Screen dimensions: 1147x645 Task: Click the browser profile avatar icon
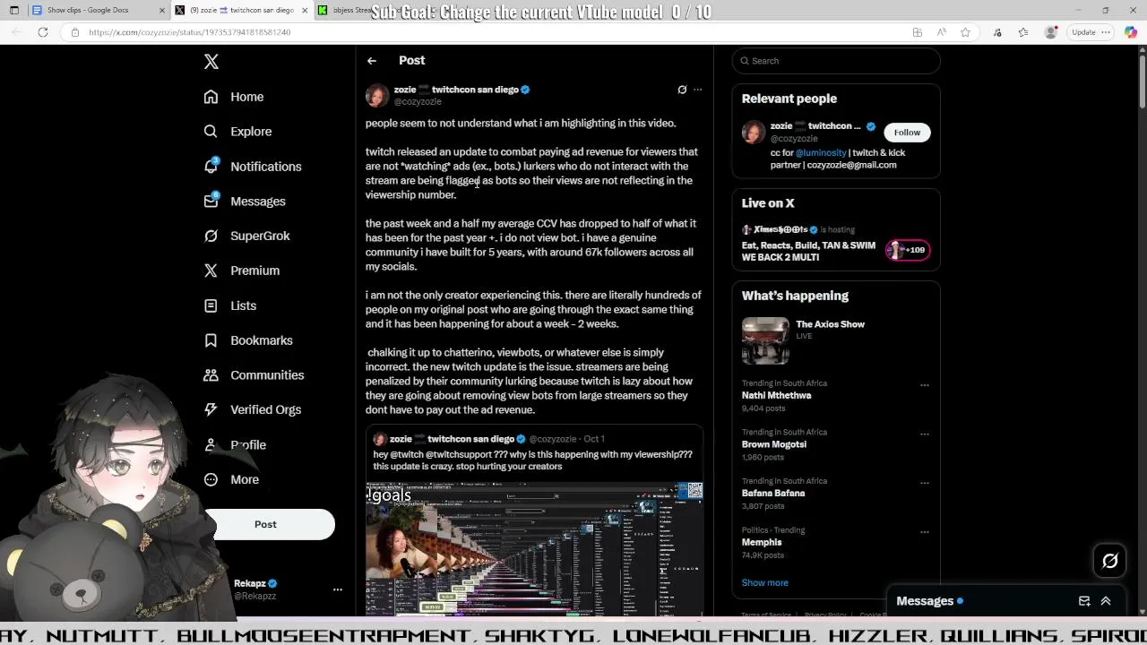pos(1051,32)
